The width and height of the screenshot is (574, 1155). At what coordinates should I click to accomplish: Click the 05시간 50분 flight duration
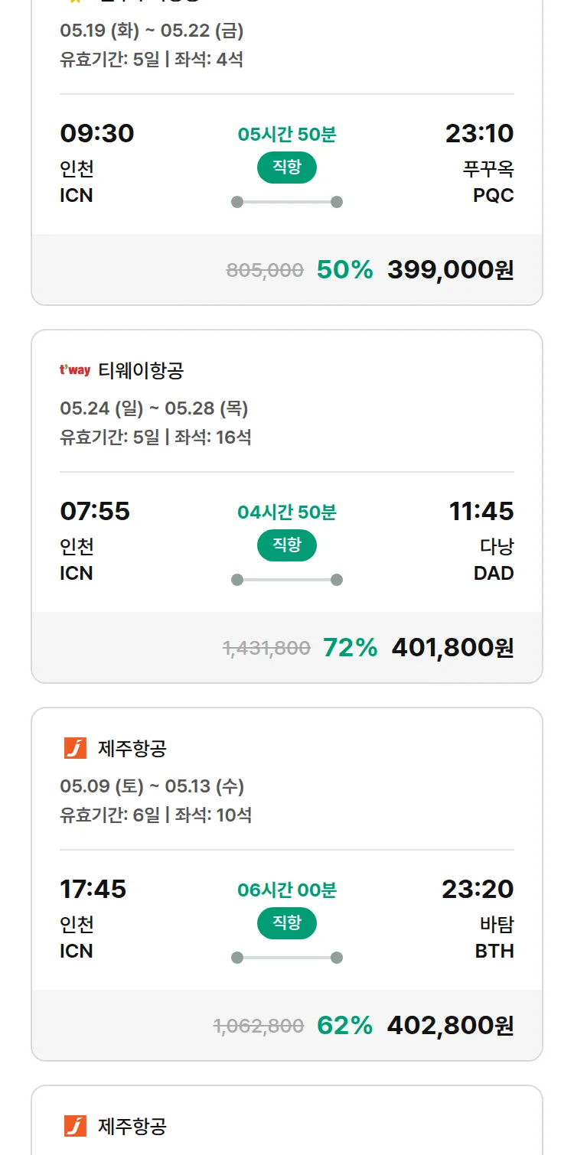pyautogui.click(x=287, y=135)
